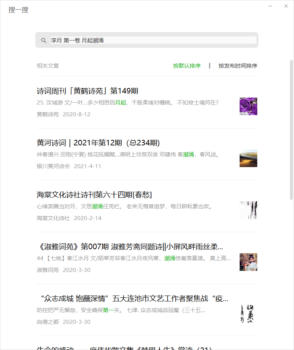The width and height of the screenshot is (294, 350).
Task: Click snippet starting 仲春漫兴 田刚
Action: (129, 155)
